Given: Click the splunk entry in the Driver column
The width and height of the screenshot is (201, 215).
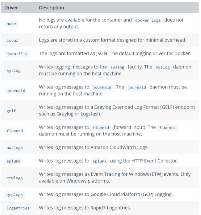Looking at the screenshot, I should tap(14, 161).
